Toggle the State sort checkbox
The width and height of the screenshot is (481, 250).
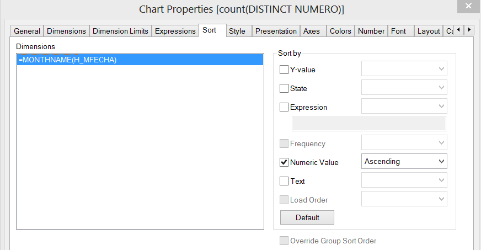(284, 88)
